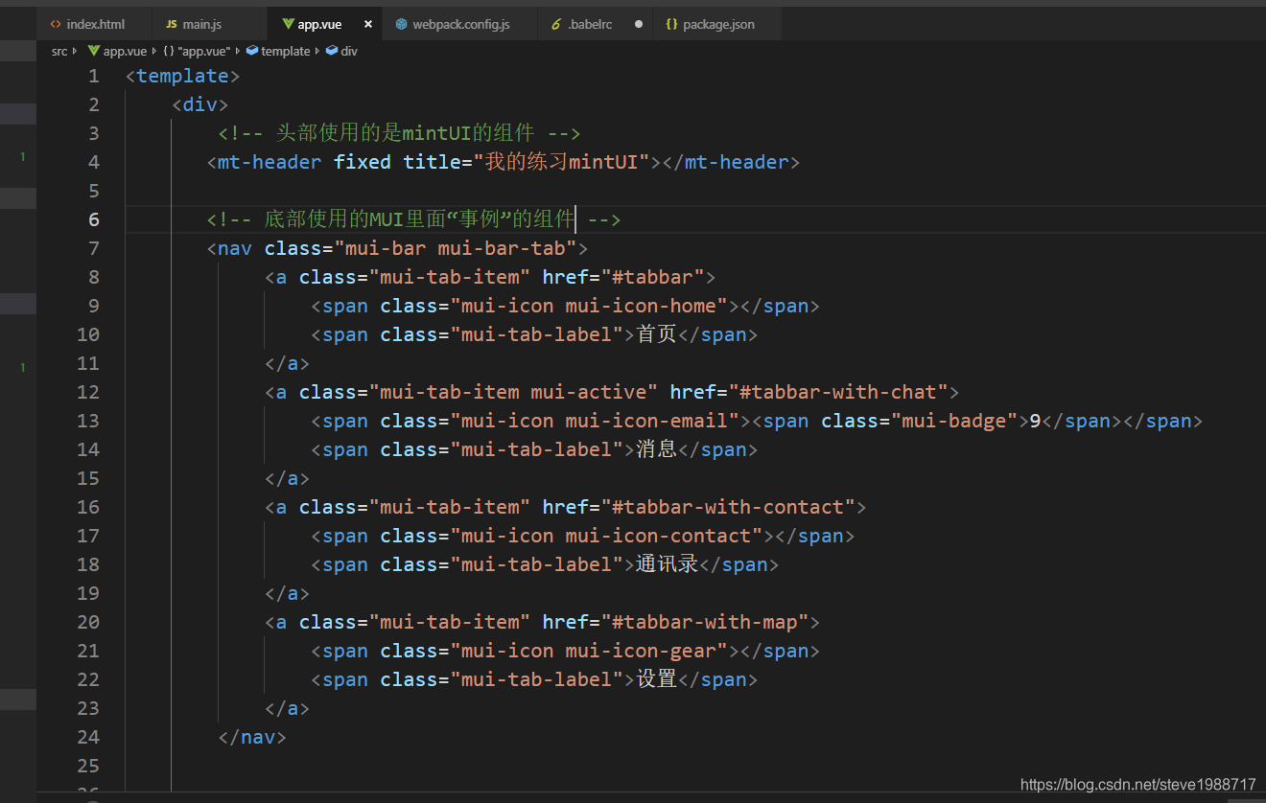Image resolution: width=1266 pixels, height=803 pixels.
Task: Click the closing </nav> tag on line 24
Action: pos(252,737)
